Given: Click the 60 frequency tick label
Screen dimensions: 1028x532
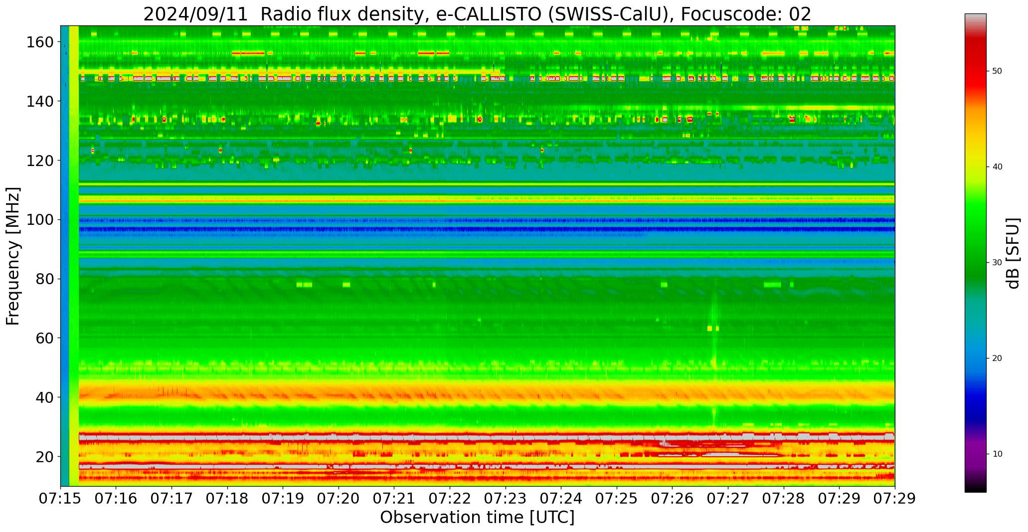Looking at the screenshot, I should pos(44,338).
